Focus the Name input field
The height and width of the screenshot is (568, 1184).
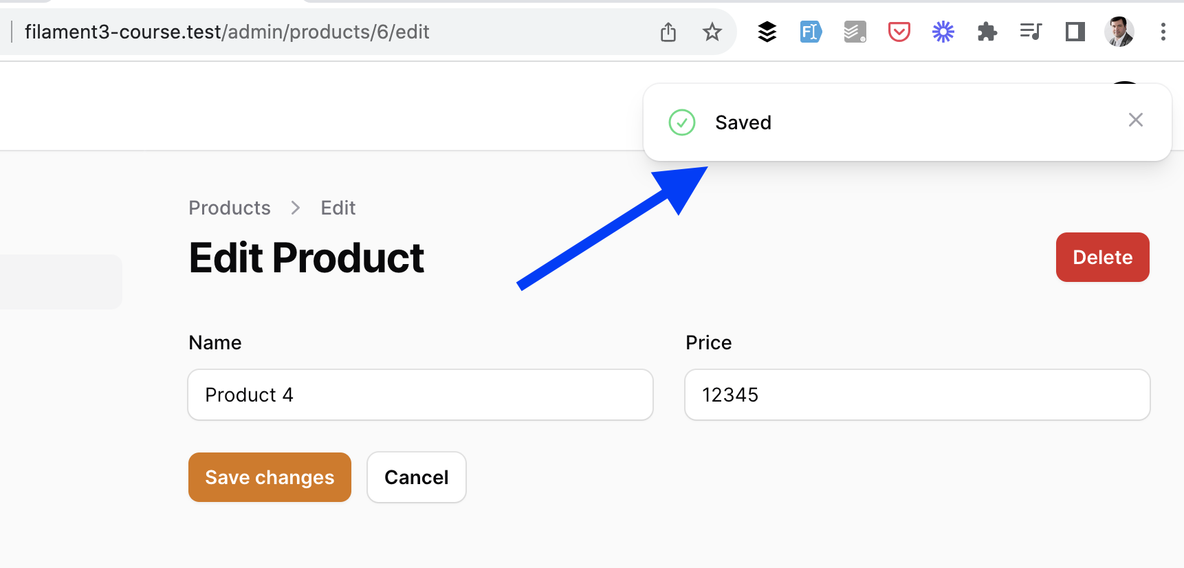pos(421,395)
